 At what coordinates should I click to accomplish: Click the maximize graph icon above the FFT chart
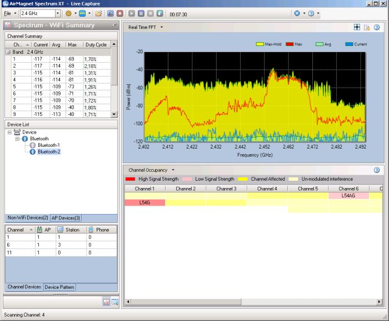pos(357,27)
